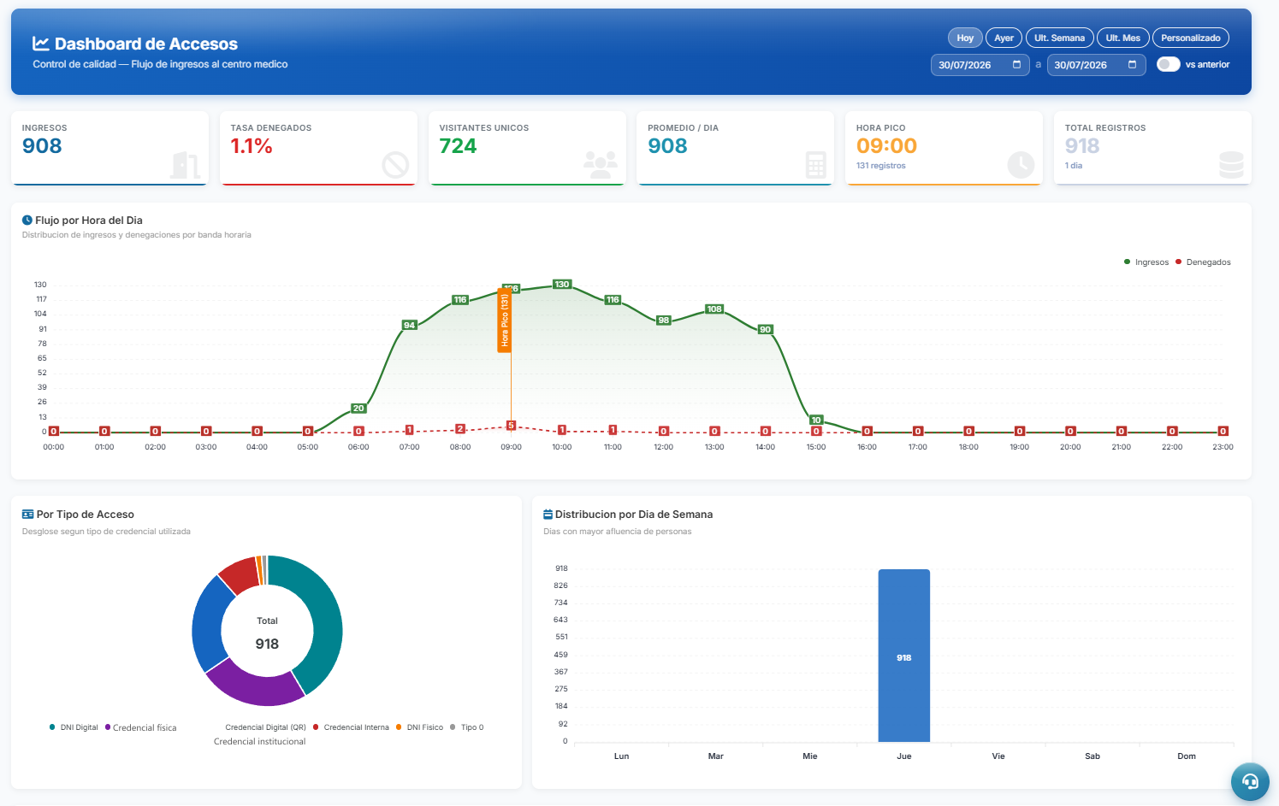Click the red denegados point 5 at 09:00
The width and height of the screenshot is (1279, 806).
511,425
